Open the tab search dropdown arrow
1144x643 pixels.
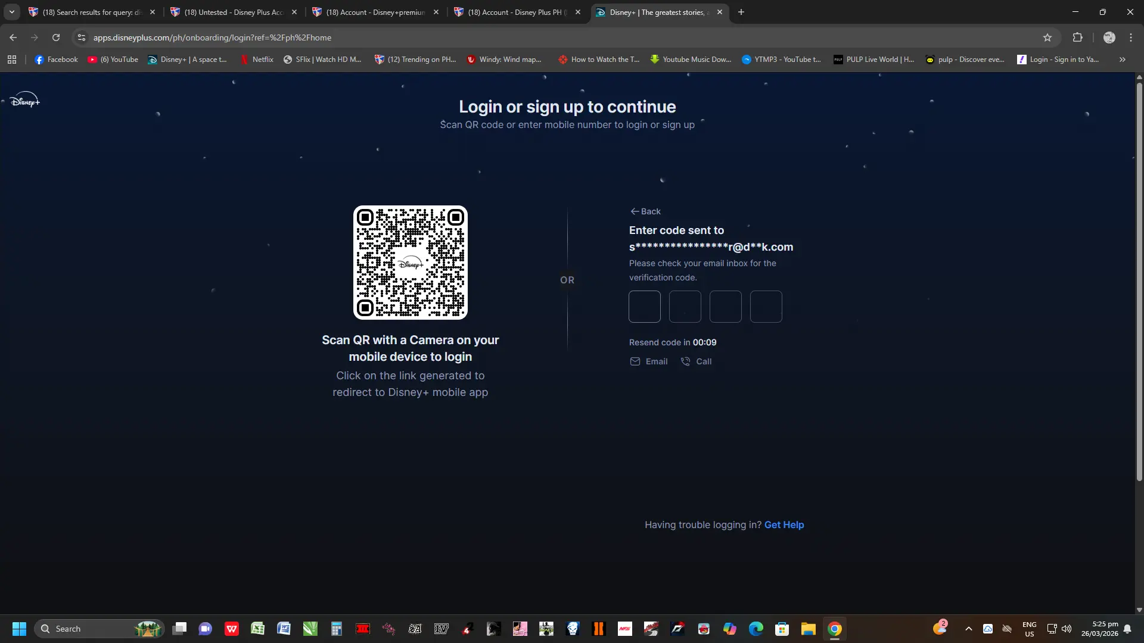pos(11,12)
